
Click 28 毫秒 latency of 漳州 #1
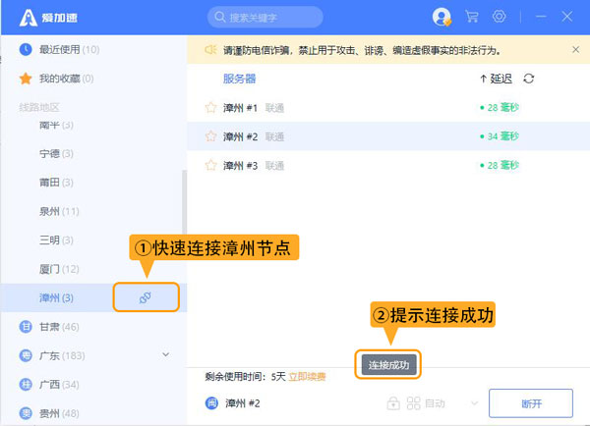point(500,108)
